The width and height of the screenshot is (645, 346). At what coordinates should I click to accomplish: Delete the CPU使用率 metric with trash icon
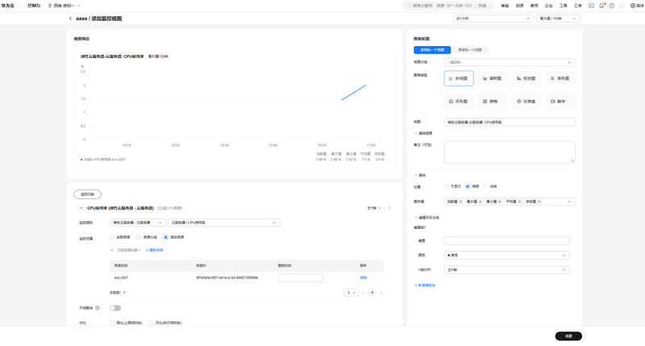point(389,208)
